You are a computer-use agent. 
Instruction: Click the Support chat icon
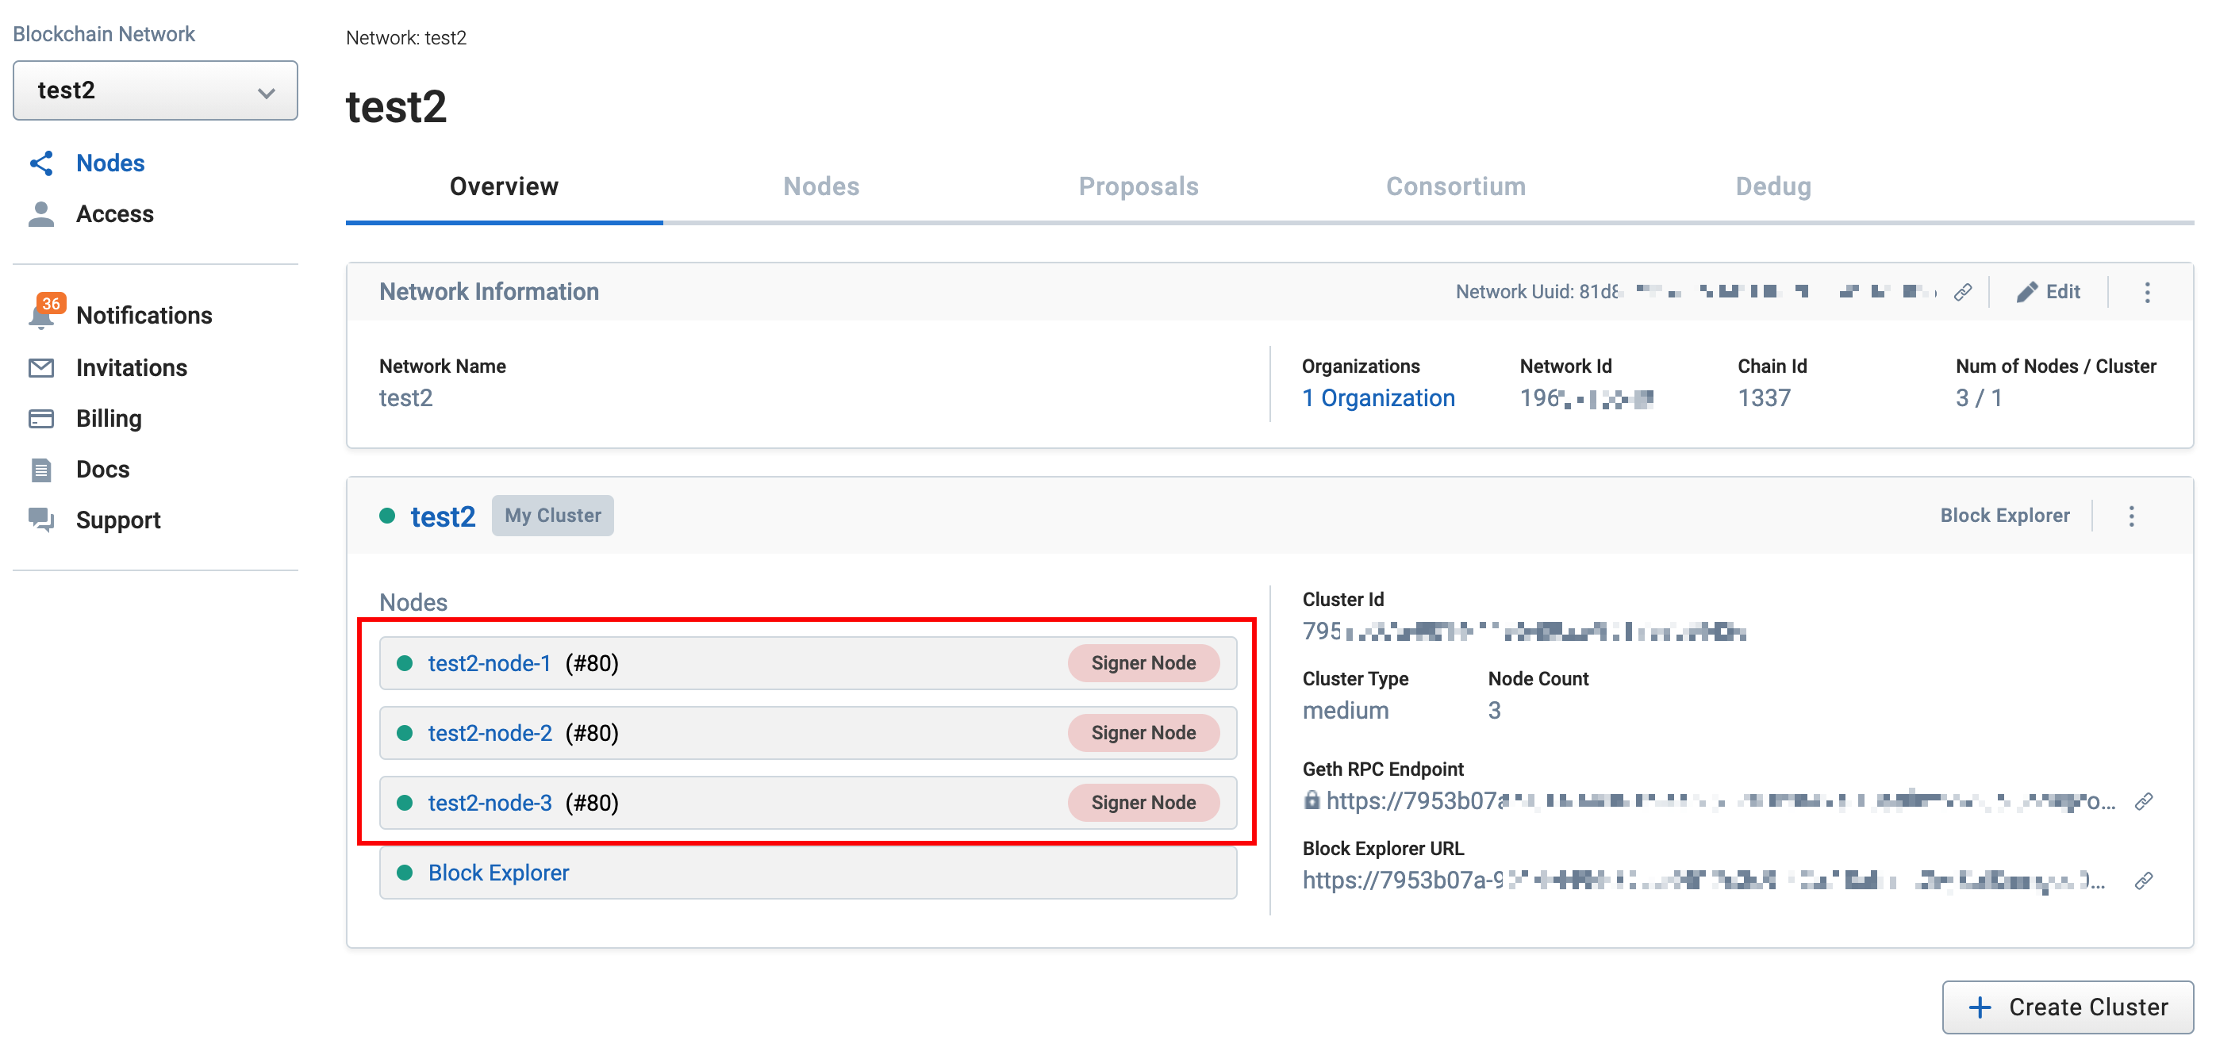coord(41,520)
